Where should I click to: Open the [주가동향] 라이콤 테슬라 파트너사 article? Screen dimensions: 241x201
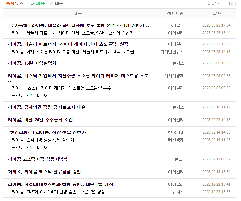[x=79, y=26]
